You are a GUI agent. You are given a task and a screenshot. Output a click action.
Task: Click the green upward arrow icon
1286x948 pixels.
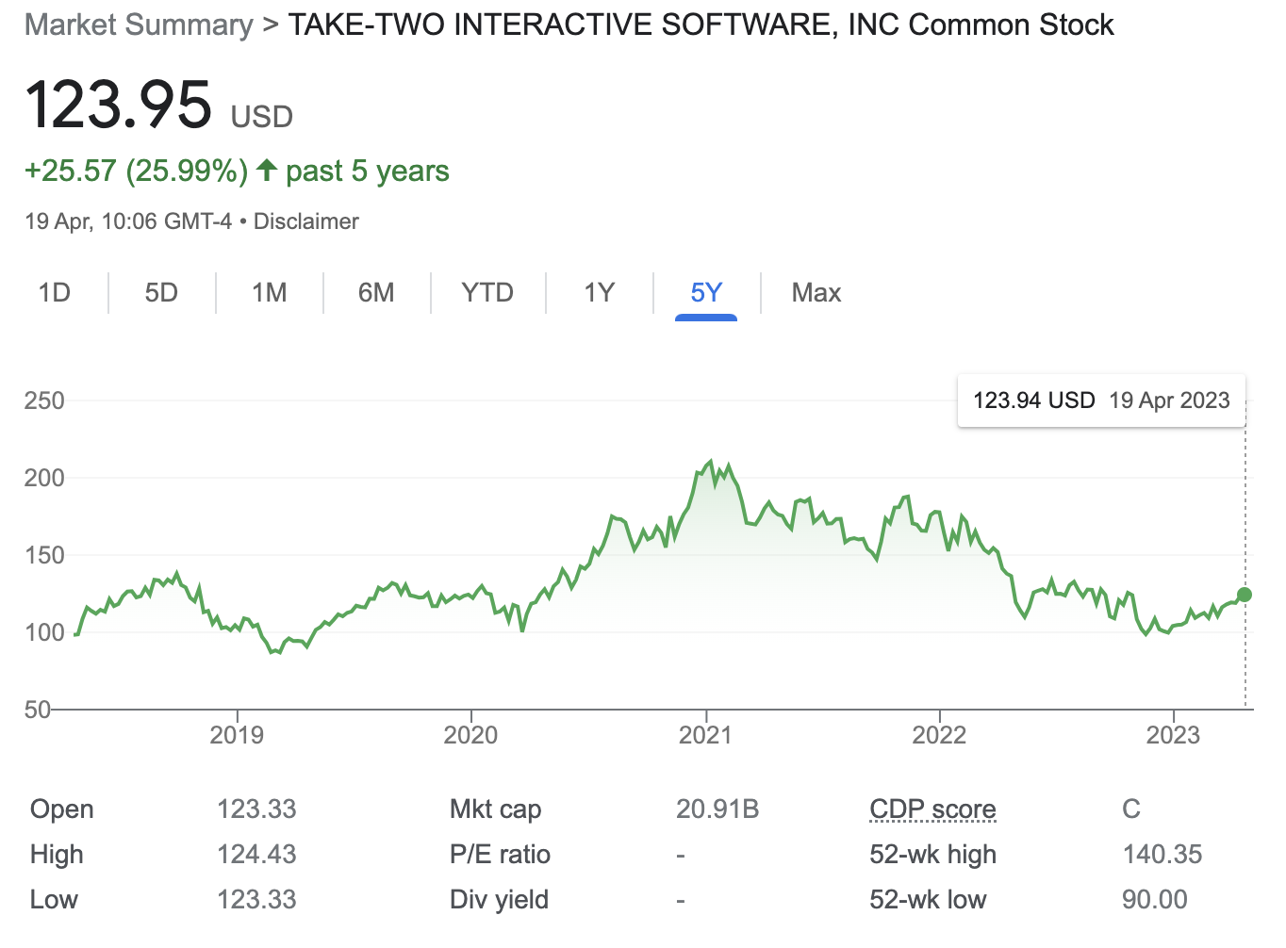click(x=267, y=171)
